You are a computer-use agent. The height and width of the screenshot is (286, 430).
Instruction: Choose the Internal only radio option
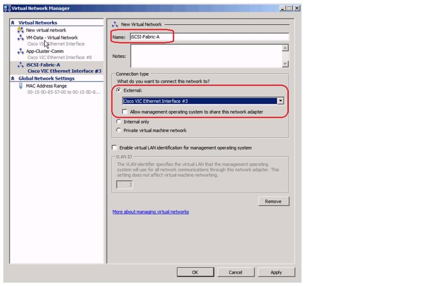(x=118, y=122)
